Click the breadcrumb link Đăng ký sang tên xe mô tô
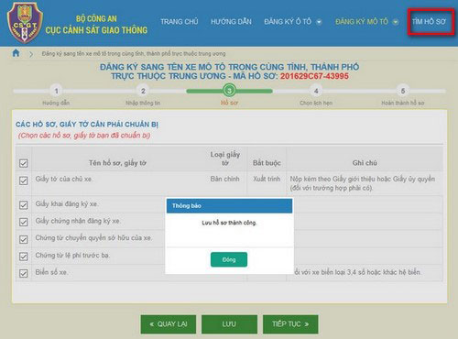Viewport: 458px width, 339px height. (x=134, y=54)
